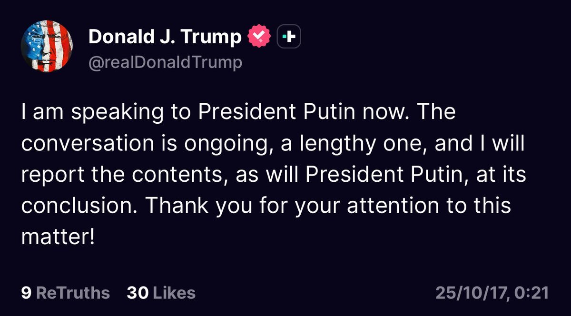Click the teal plus badge icon
The image size is (571, 316).
(288, 37)
